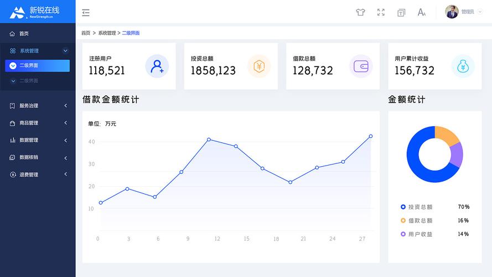The height and width of the screenshot is (277, 492).
Task: Click the 数据核销 icon
Action: [x=12, y=157]
